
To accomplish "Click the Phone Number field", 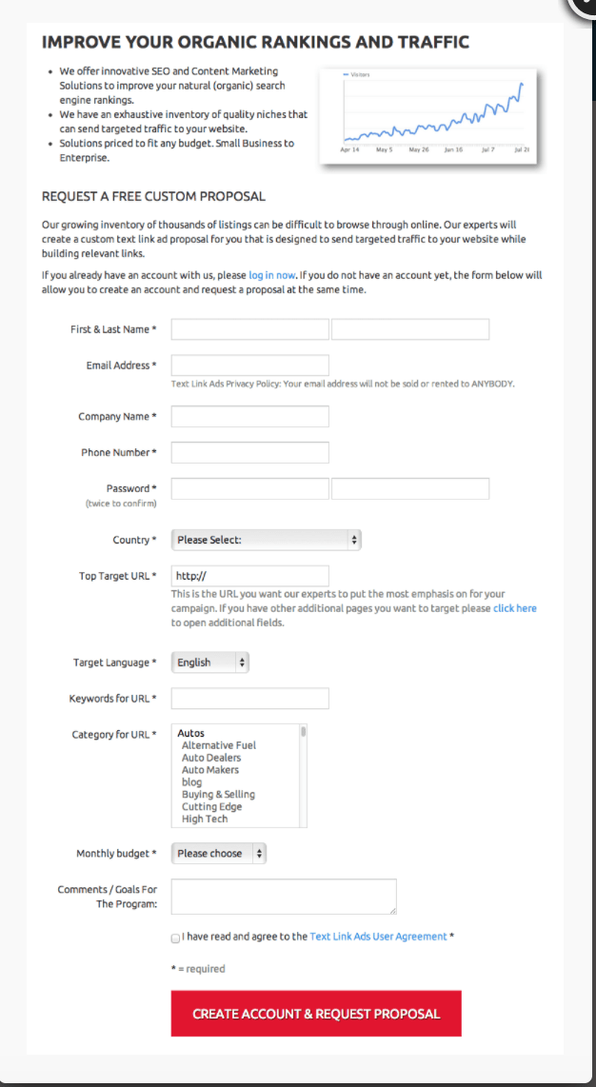I will pos(248,452).
